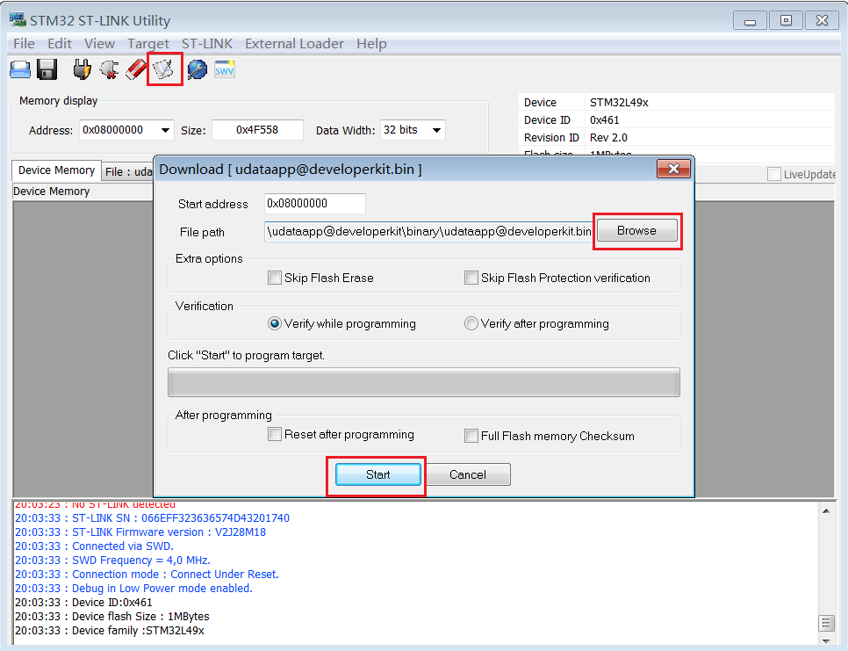Open the MCU core globe icon

(198, 69)
